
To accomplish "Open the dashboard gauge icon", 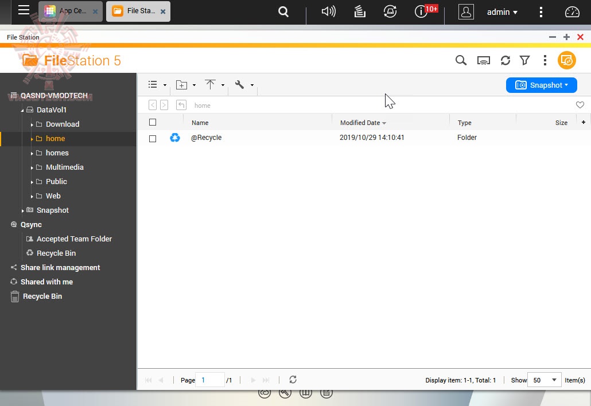I will coord(572,12).
